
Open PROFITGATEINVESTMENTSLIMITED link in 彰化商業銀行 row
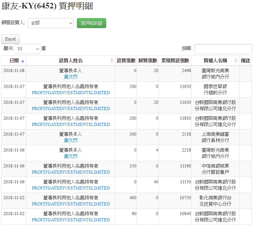click(71, 204)
